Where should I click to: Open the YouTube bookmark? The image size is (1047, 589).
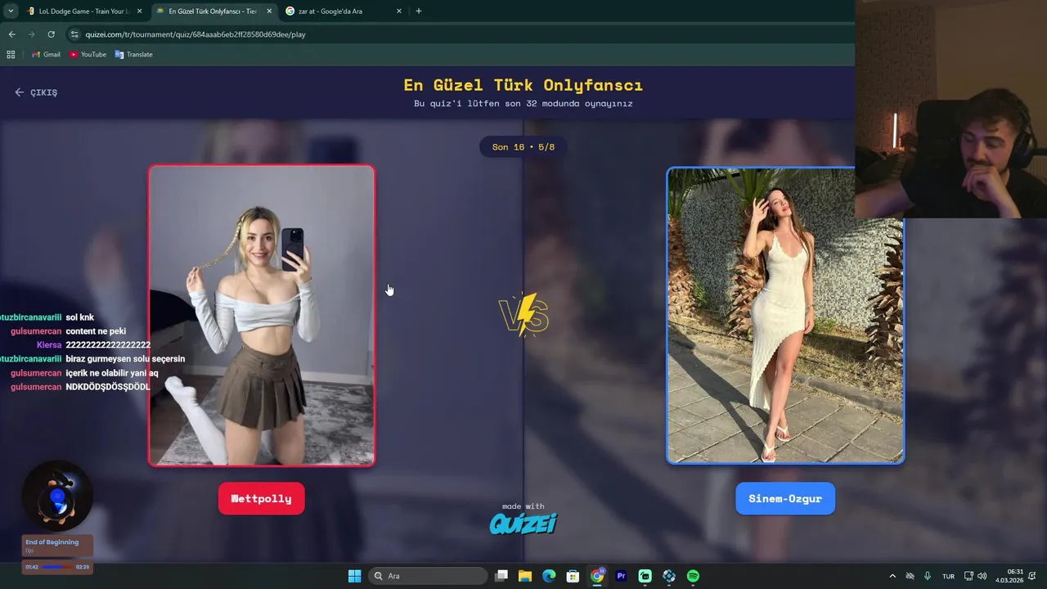pyautogui.click(x=88, y=55)
